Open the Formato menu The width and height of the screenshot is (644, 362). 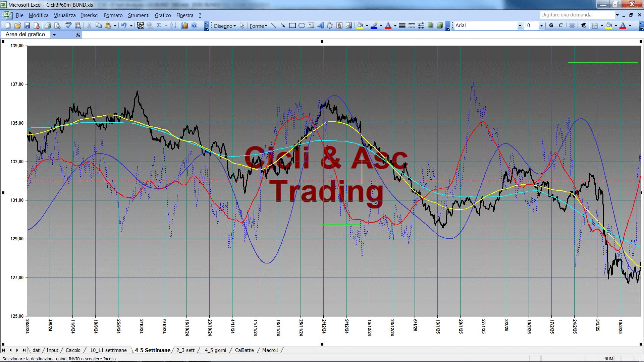point(113,15)
